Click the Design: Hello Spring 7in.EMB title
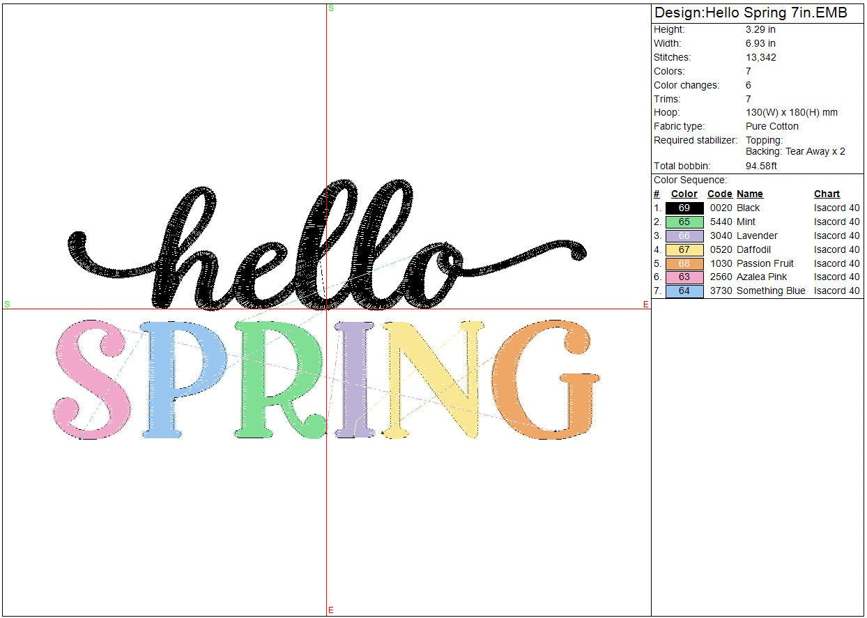This screenshot has height=618, width=867. [x=751, y=13]
